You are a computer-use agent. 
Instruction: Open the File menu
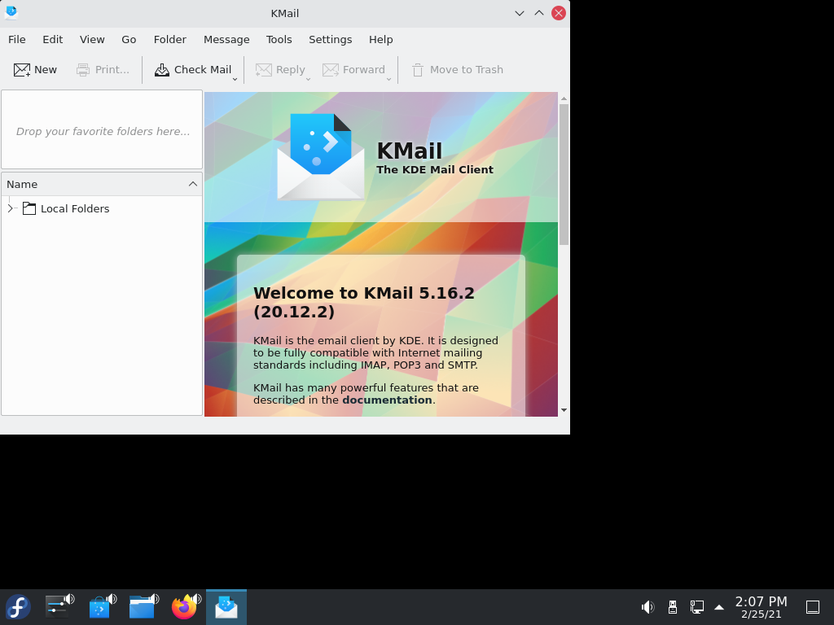point(16,39)
